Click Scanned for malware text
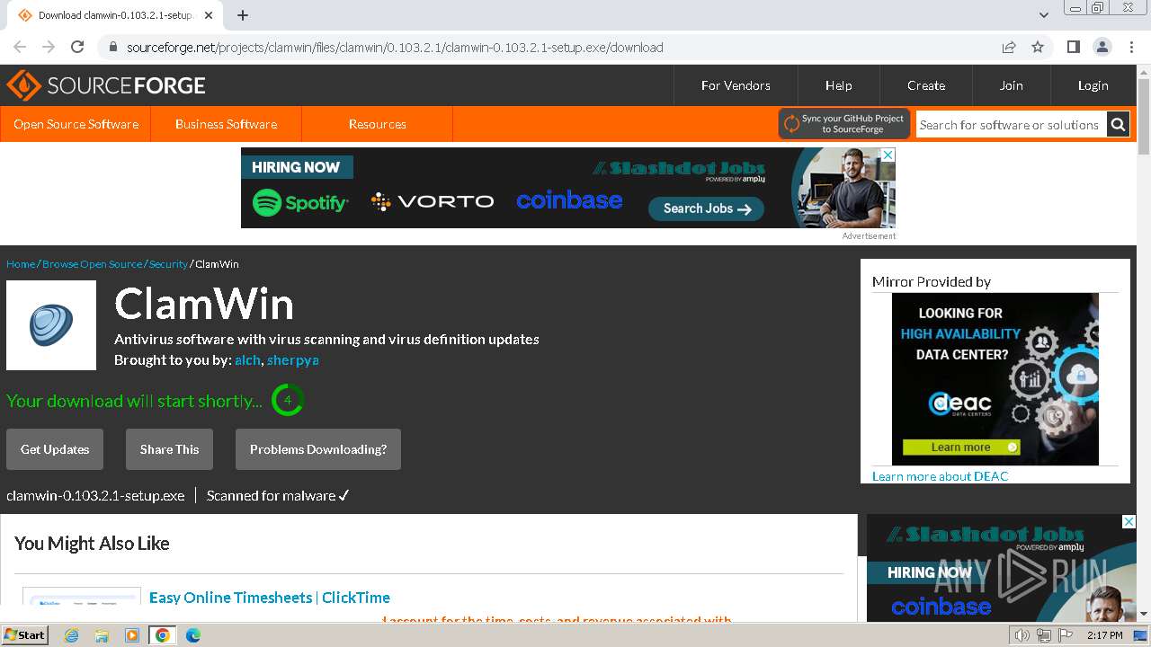The height and width of the screenshot is (647, 1151). point(278,495)
